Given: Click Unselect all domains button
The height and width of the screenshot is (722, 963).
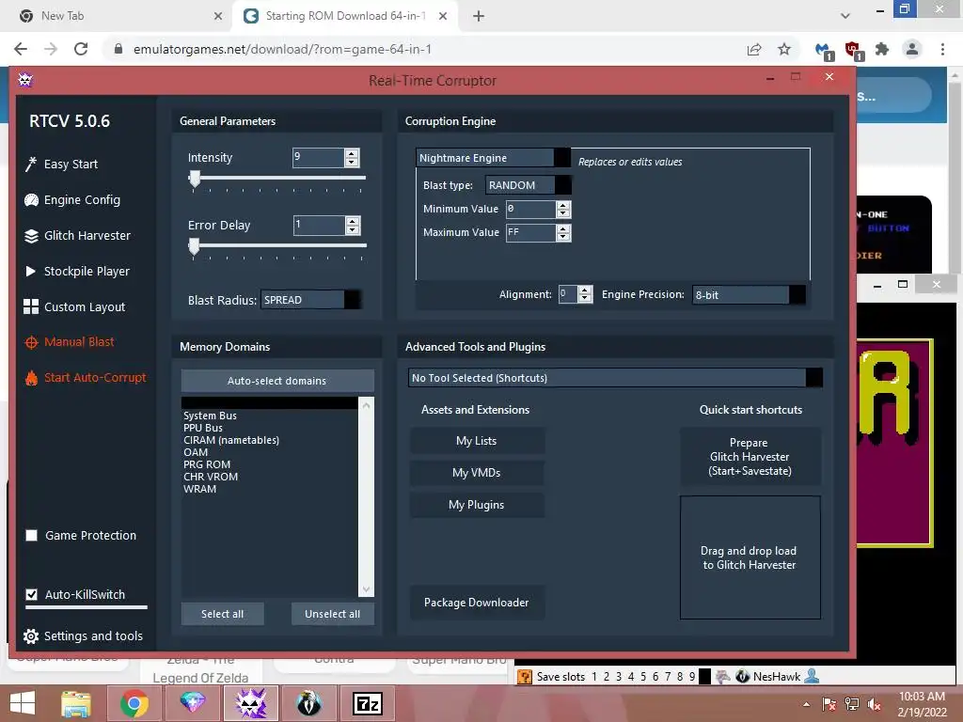Looking at the screenshot, I should click(x=332, y=614).
